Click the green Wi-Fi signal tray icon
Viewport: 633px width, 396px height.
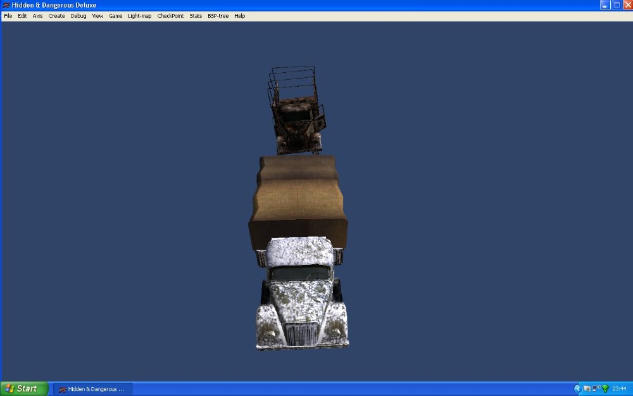pos(605,389)
